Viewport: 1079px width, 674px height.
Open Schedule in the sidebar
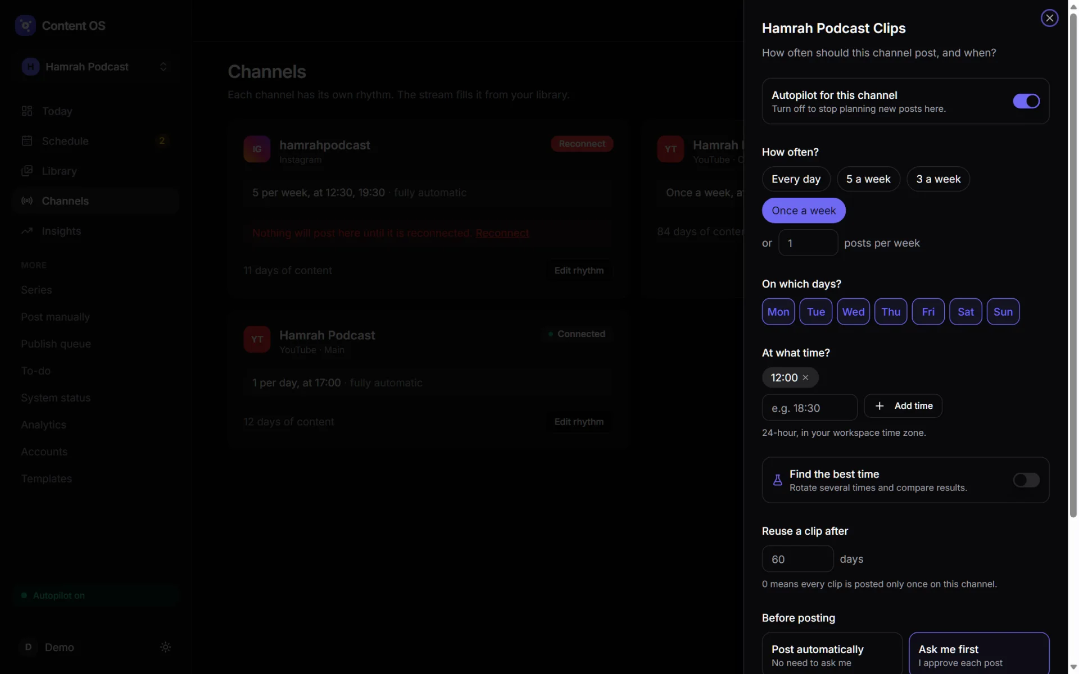click(x=96, y=140)
